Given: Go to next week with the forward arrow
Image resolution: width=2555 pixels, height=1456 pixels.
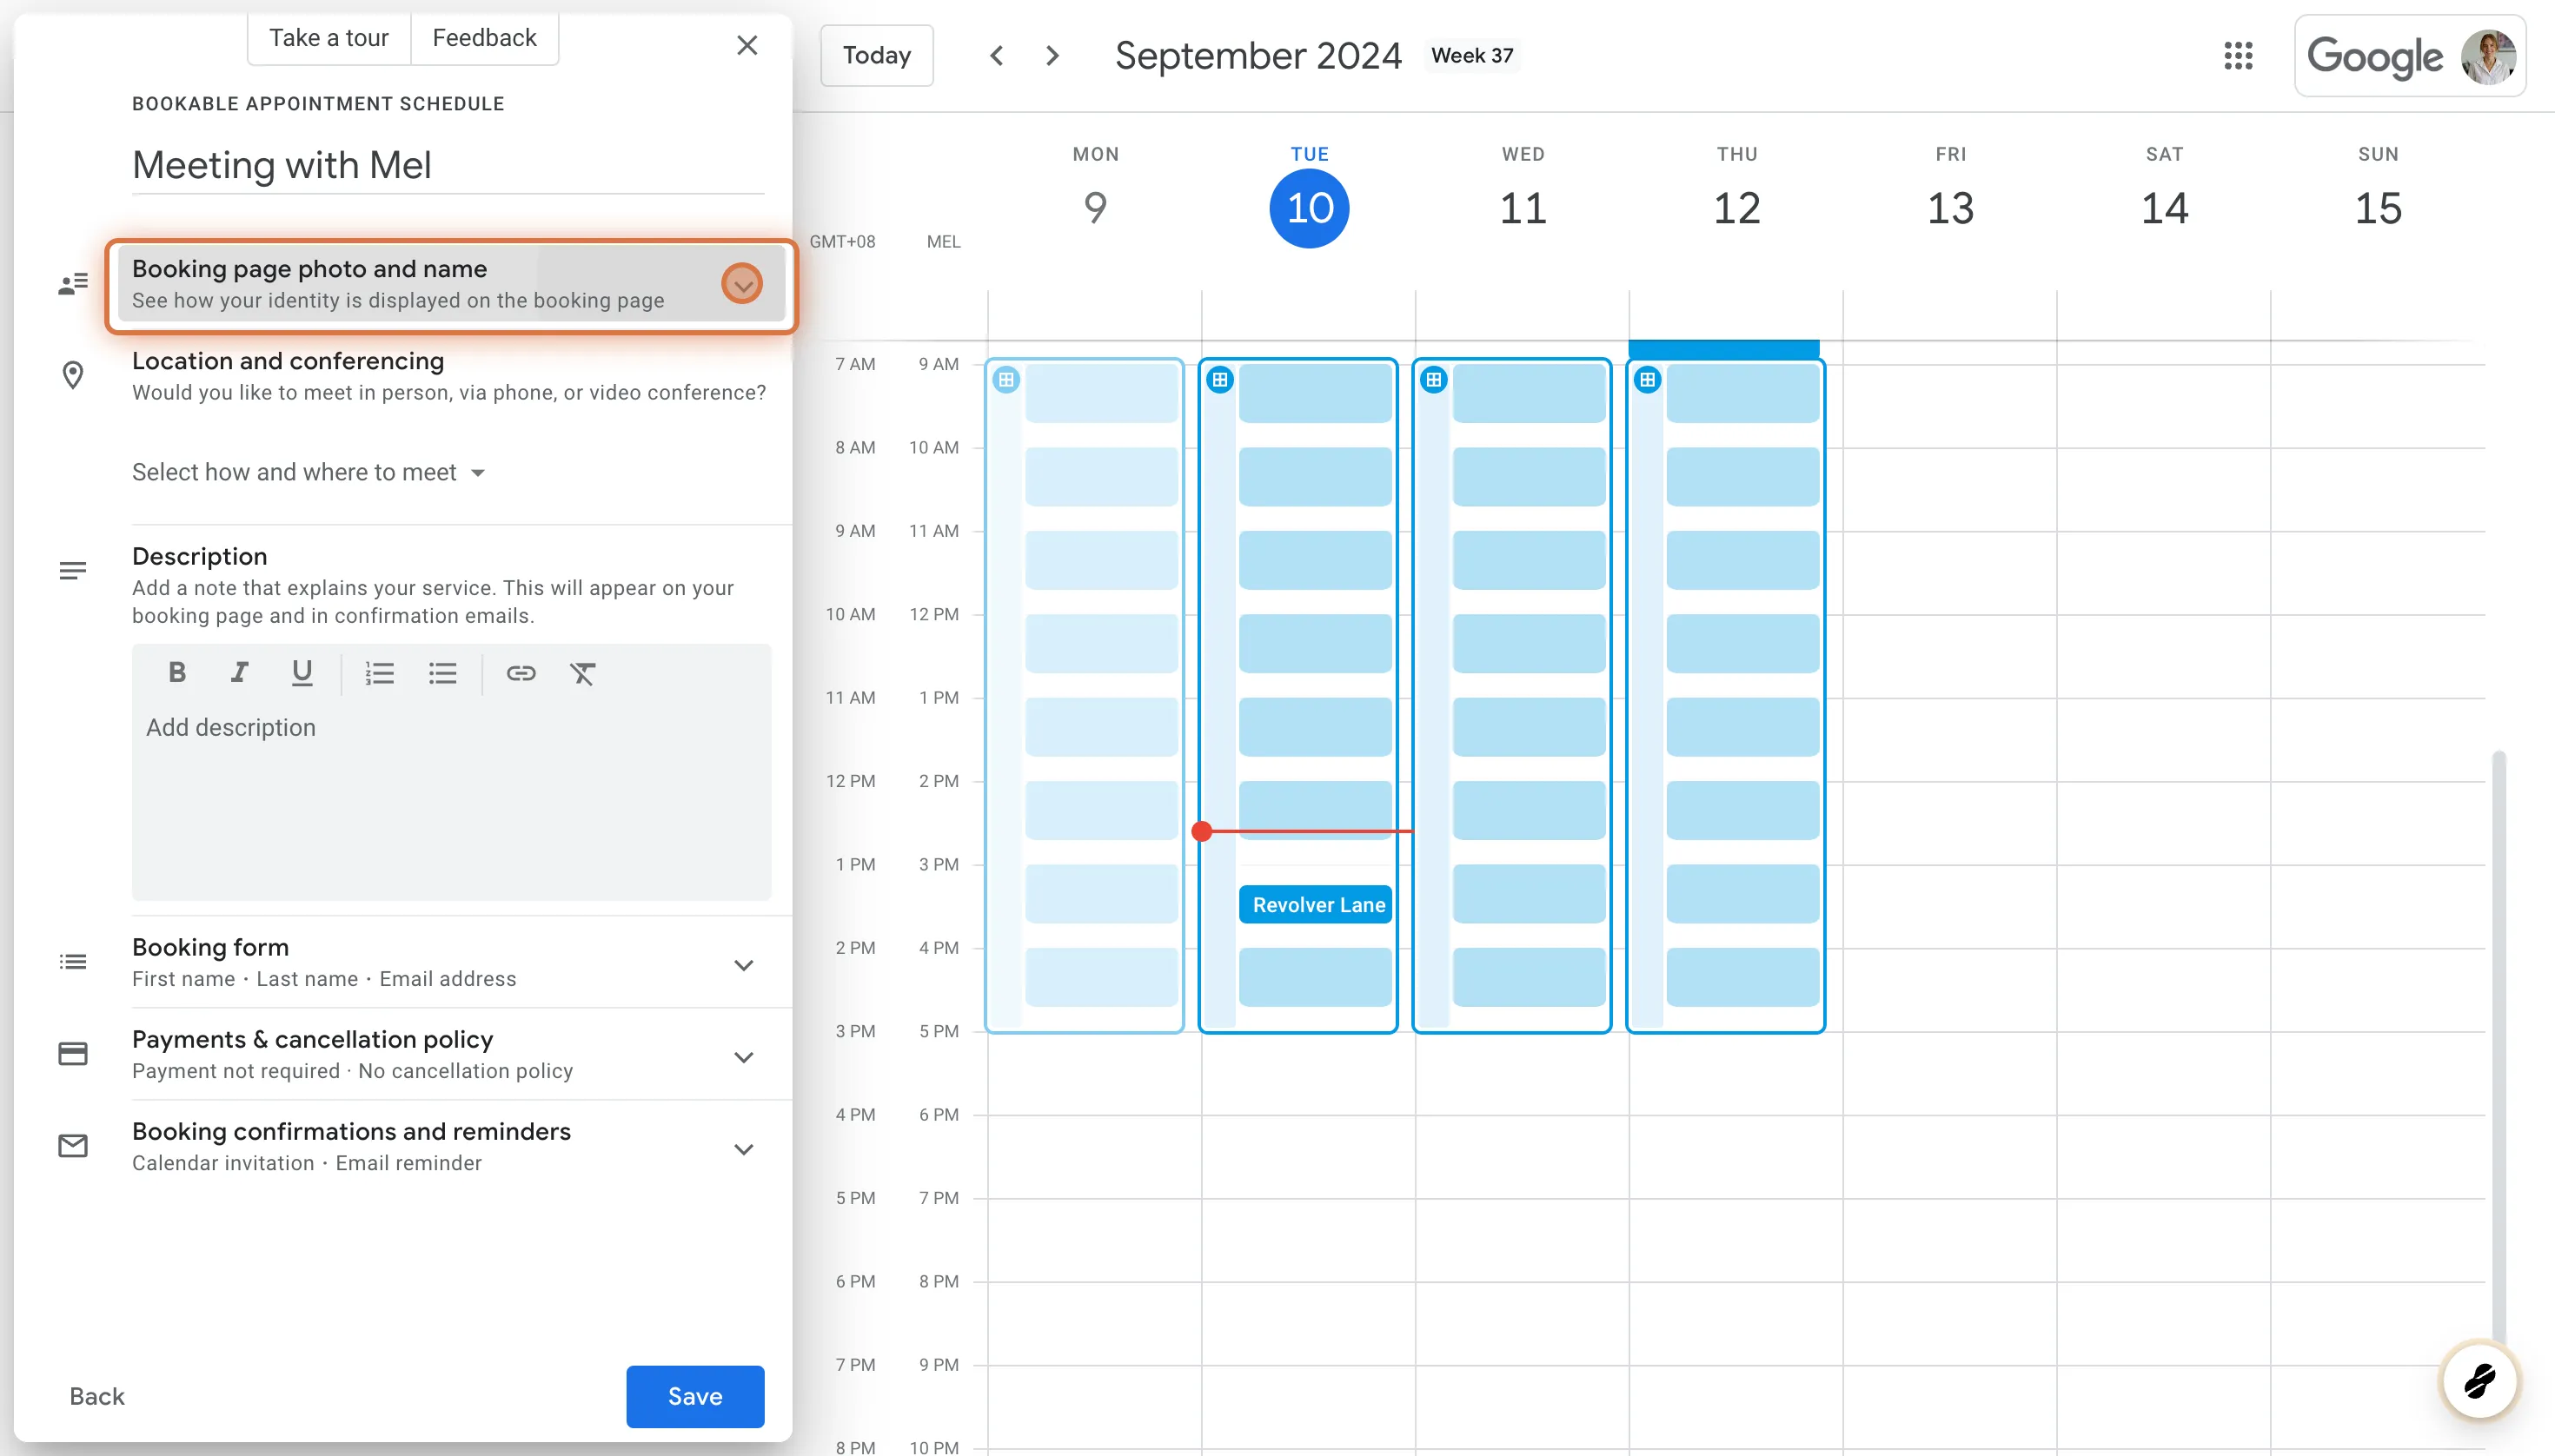Looking at the screenshot, I should click(1052, 55).
